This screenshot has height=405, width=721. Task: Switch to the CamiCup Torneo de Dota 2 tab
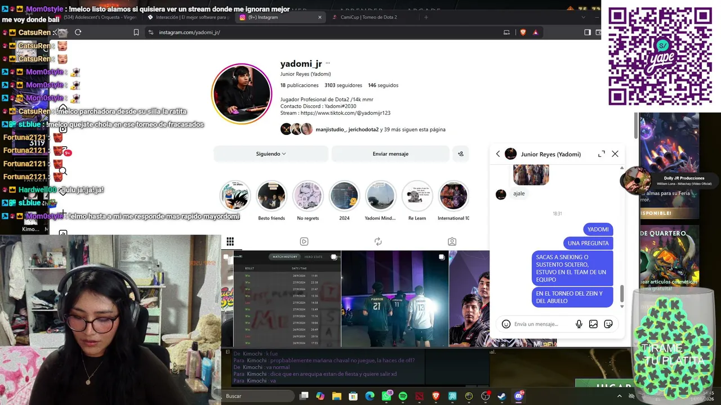(x=372, y=17)
